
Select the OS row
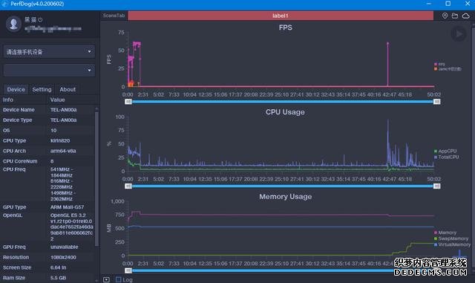47,131
